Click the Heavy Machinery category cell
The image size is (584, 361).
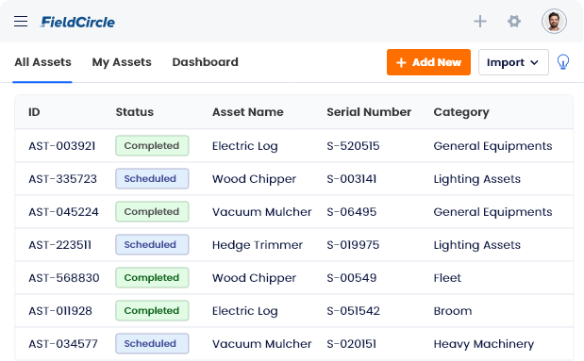tap(484, 344)
